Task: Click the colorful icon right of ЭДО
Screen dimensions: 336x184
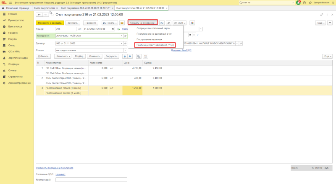Action: pyautogui.click(x=192, y=23)
